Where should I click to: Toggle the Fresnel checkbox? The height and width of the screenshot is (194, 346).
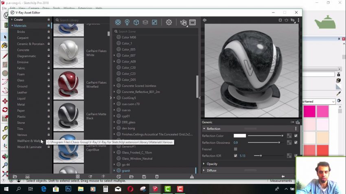pyautogui.click(x=235, y=149)
